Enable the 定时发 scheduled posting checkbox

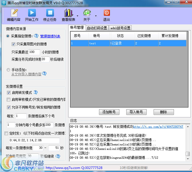coord(6,133)
